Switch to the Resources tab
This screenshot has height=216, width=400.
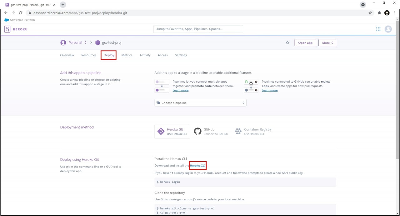89,55
